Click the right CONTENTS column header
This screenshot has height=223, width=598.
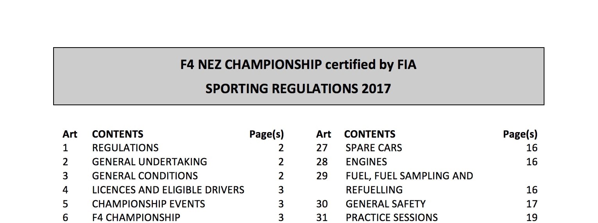tap(370, 135)
